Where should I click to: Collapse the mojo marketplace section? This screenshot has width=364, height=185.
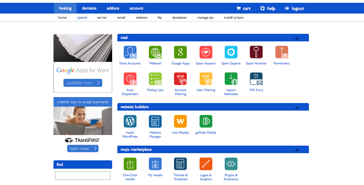click(297, 150)
